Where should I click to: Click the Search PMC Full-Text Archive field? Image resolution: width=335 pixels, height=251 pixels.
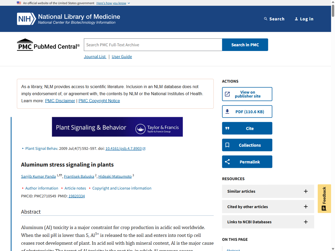[153, 45]
